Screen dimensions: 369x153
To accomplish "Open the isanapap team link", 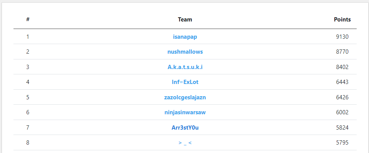I will coord(185,37).
